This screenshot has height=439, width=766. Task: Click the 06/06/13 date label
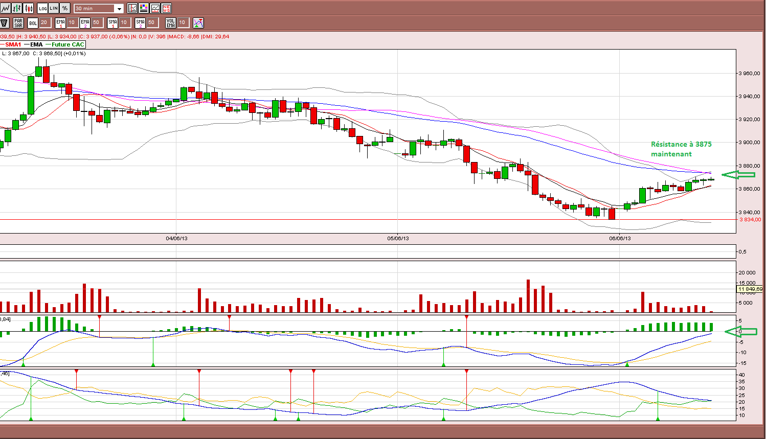point(620,238)
